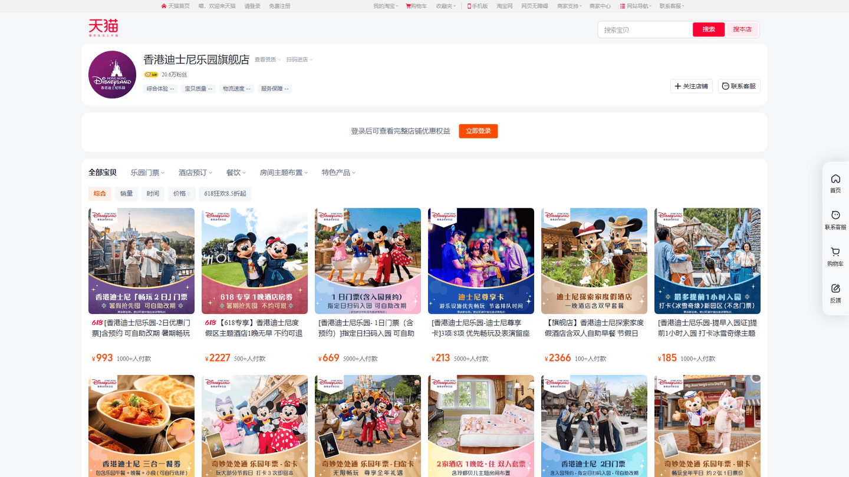The image size is (849, 477).
Task: Select 全部宝贝 tab
Action: (x=103, y=173)
